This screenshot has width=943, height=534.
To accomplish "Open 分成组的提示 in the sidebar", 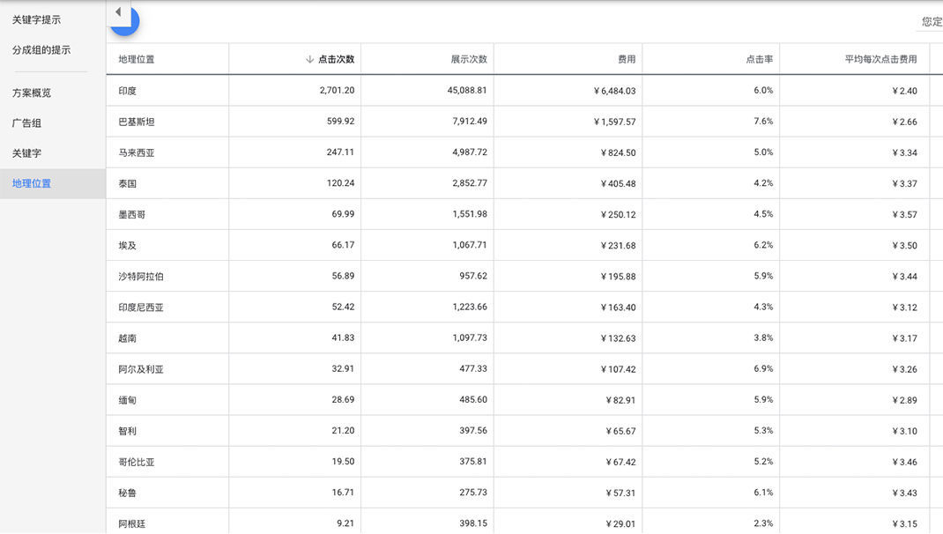I will (41, 50).
